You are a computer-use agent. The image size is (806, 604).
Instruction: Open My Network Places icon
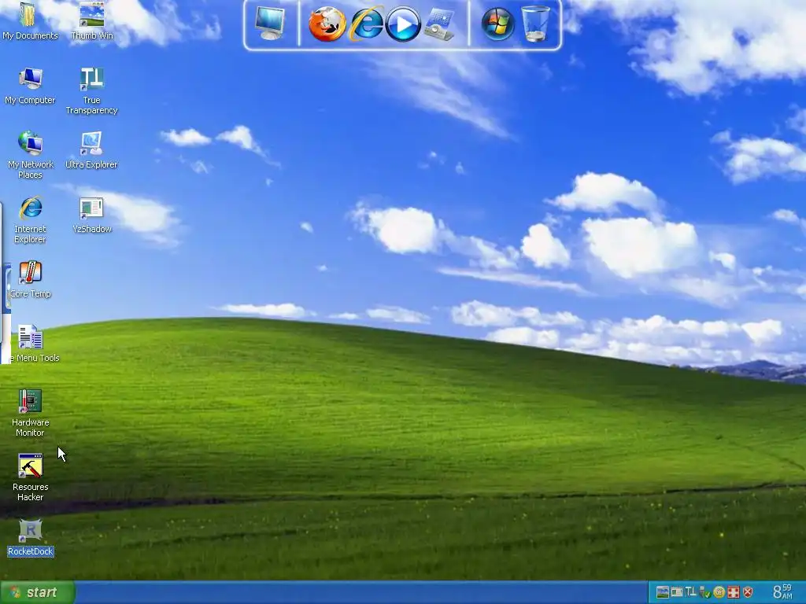tap(30, 155)
